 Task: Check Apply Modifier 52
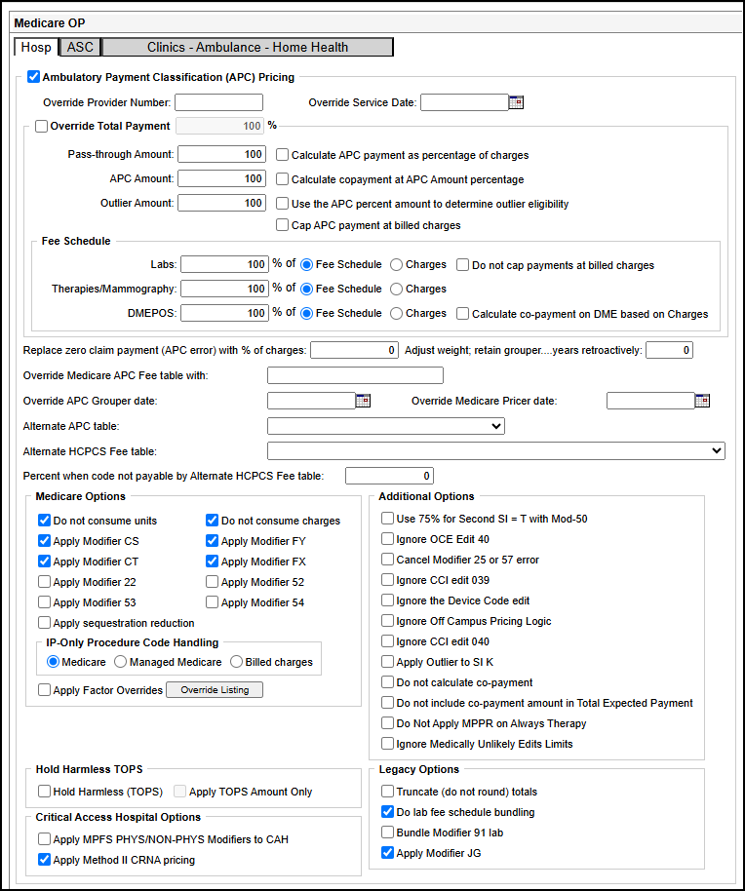tap(212, 581)
